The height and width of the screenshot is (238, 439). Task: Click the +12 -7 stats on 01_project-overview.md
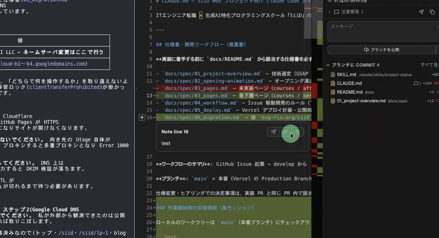(x=433, y=101)
